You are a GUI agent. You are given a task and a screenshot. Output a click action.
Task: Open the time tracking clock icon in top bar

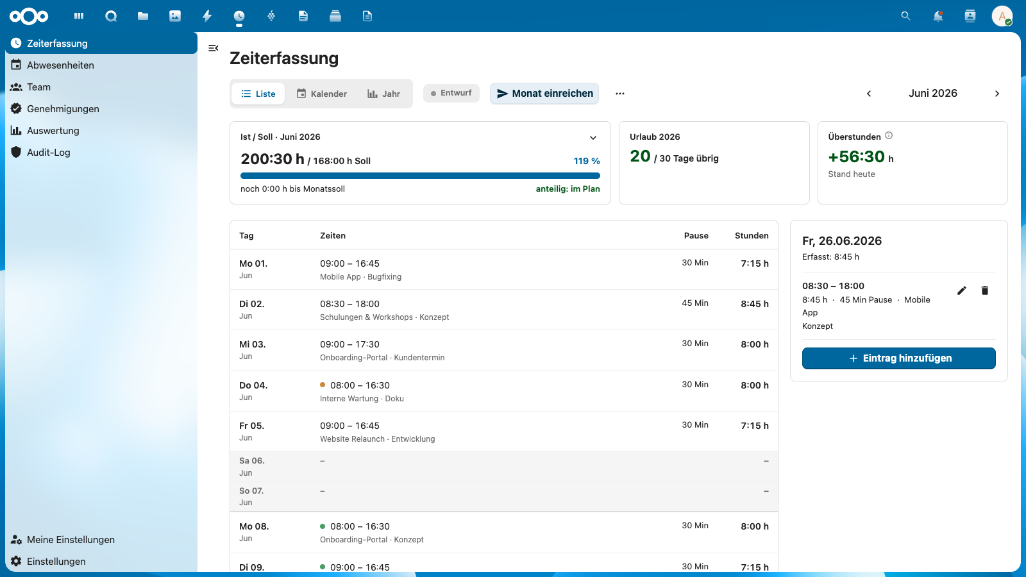coord(239,16)
